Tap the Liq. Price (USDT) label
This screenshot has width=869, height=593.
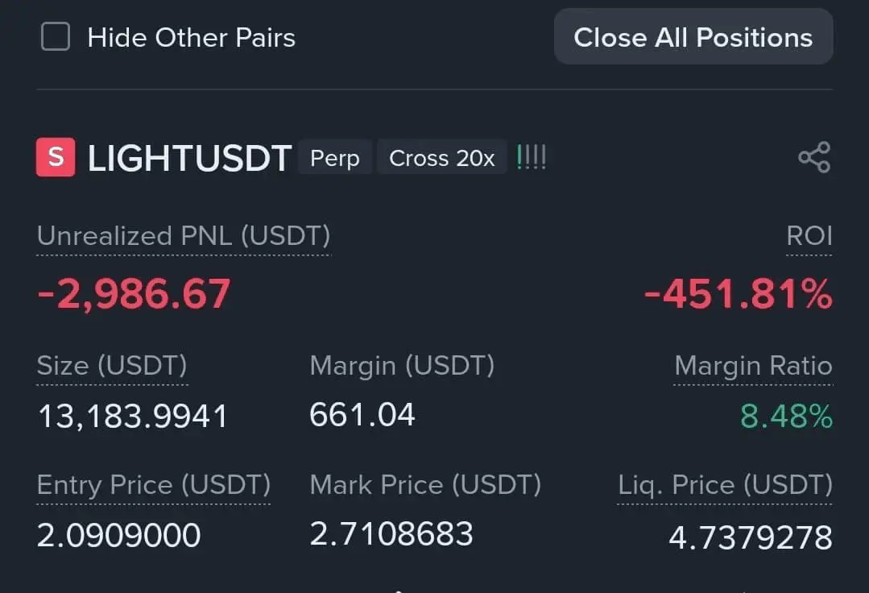(725, 485)
